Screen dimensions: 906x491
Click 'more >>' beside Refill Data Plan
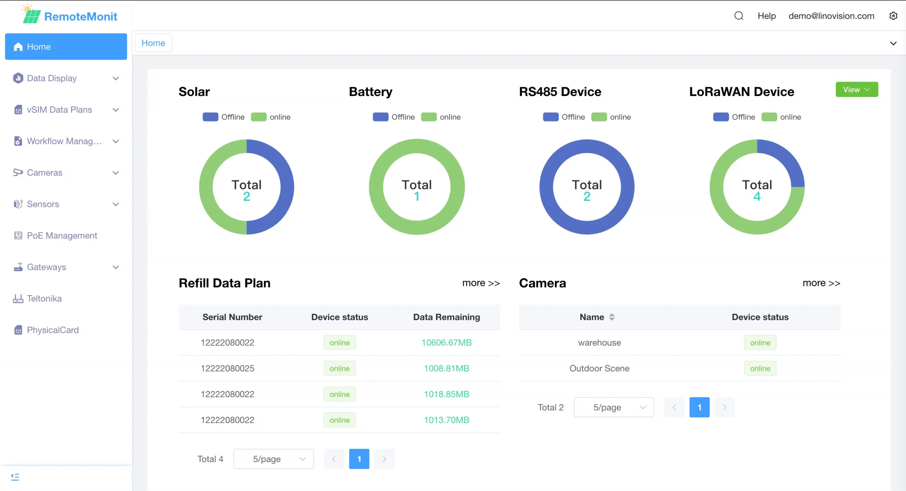pos(481,283)
